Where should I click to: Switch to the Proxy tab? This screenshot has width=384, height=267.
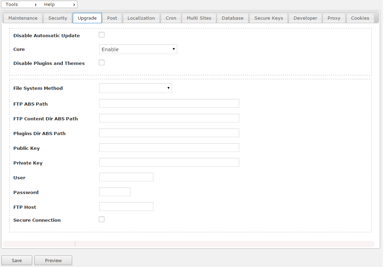pyautogui.click(x=334, y=18)
